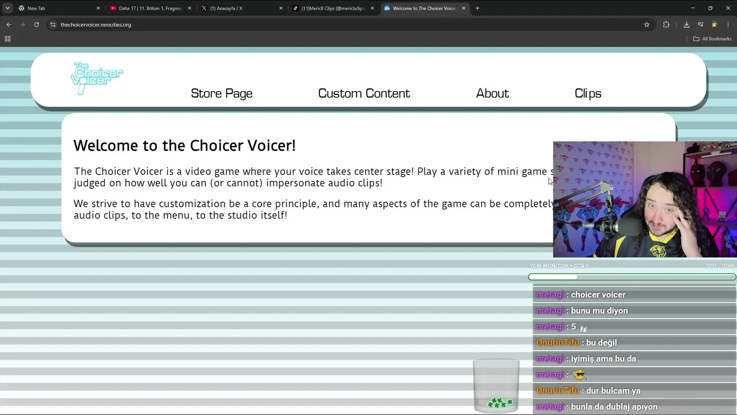Select the Welcome to The Choicer Voicer tab
The image size is (737, 415).
pos(424,8)
